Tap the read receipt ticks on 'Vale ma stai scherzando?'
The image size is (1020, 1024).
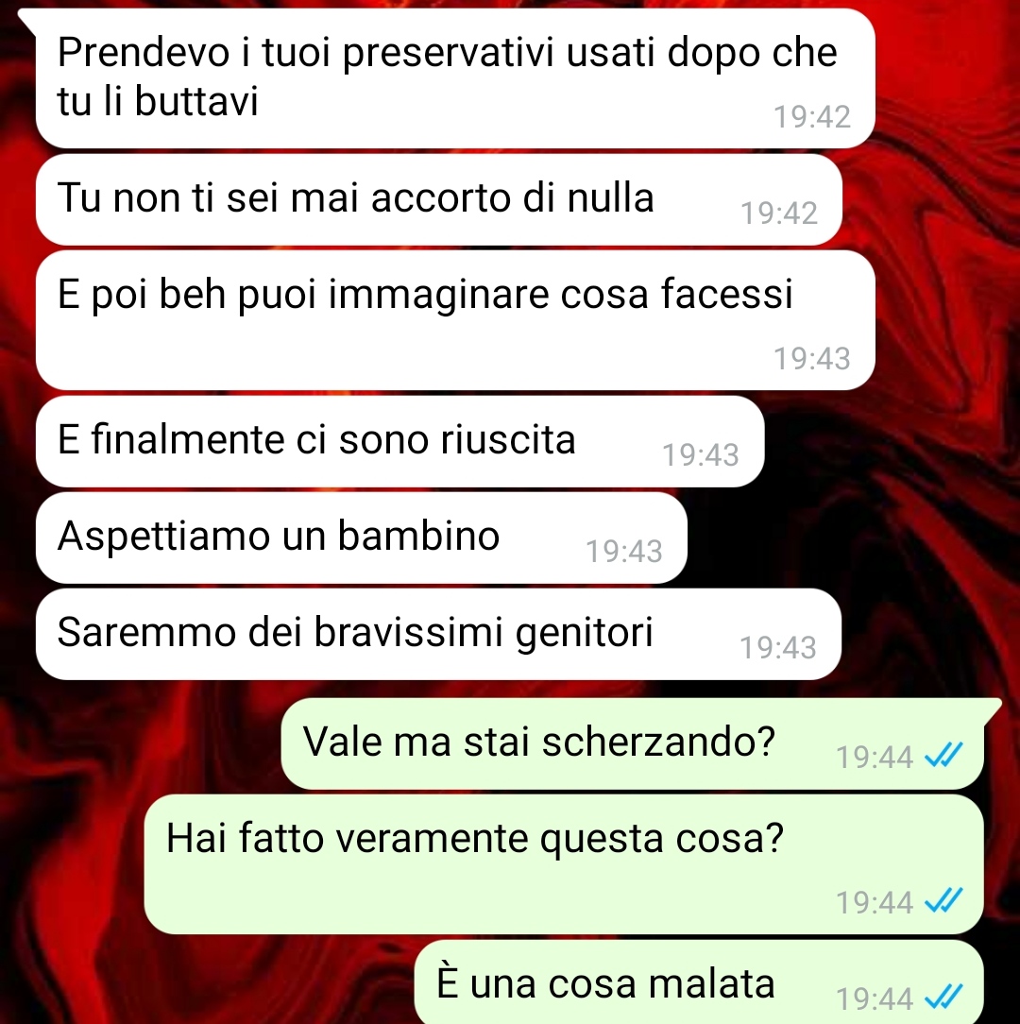click(943, 757)
